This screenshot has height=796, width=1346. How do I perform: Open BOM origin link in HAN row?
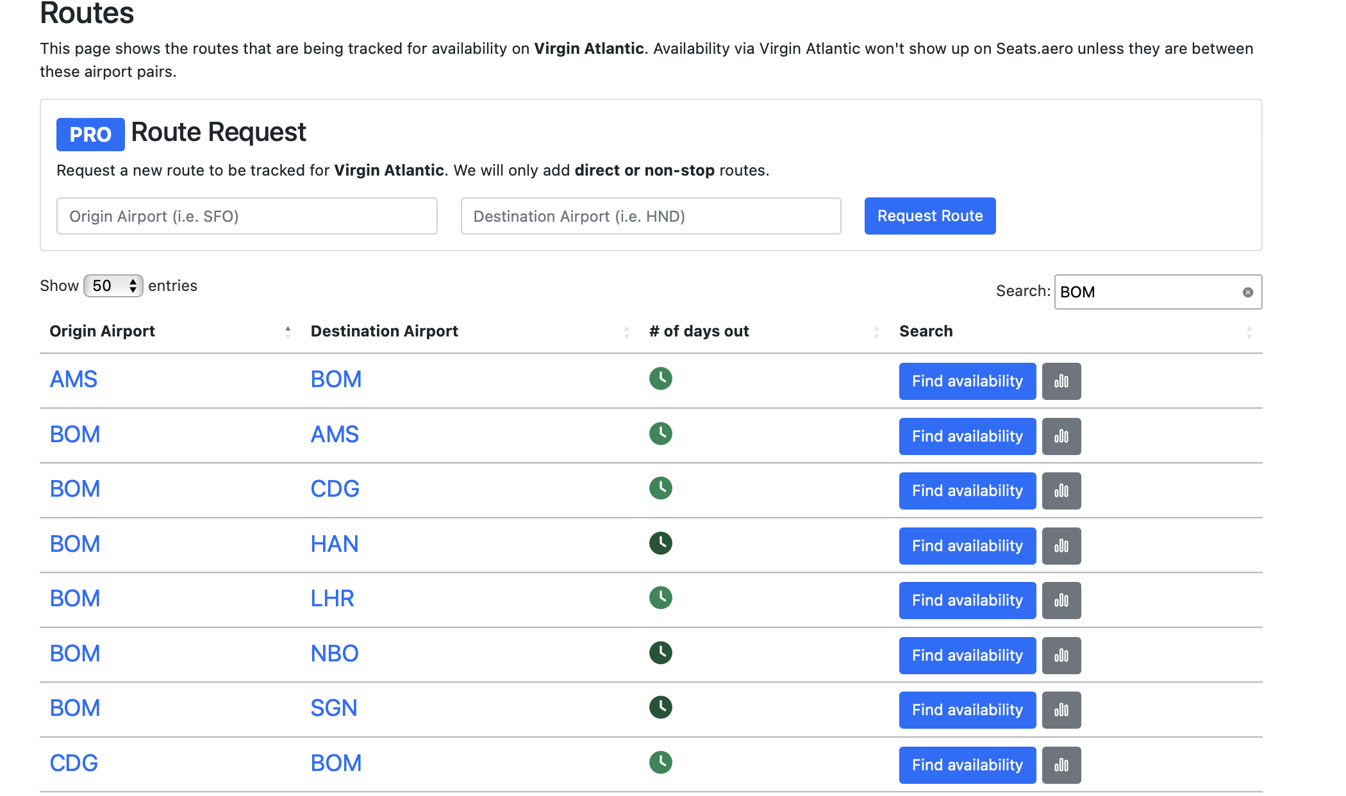pyautogui.click(x=75, y=544)
